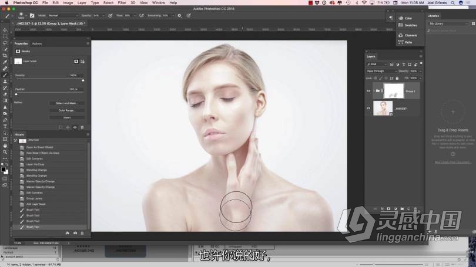
Task: Open the Swatches panel icon
Action: 401,25
